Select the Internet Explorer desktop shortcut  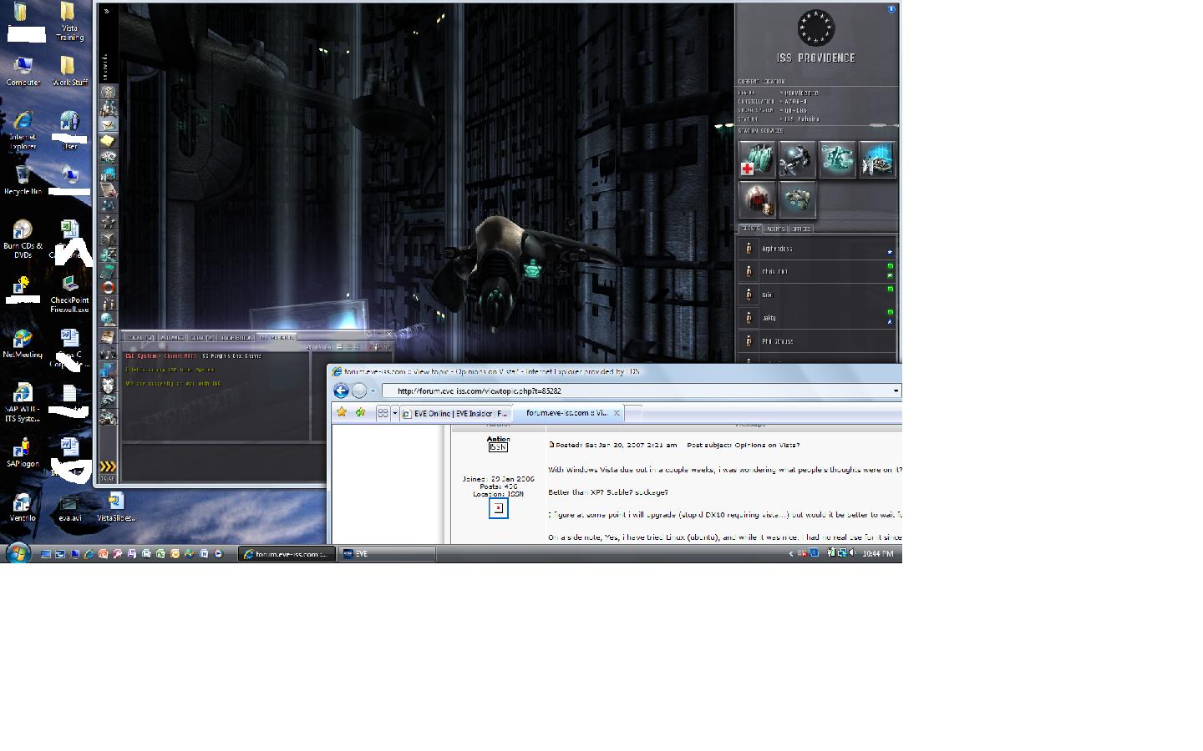click(x=23, y=129)
